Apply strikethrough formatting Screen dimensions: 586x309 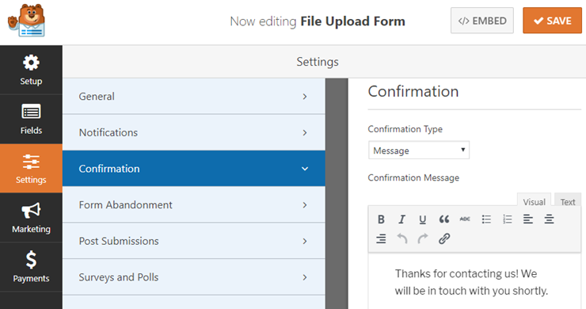click(465, 219)
